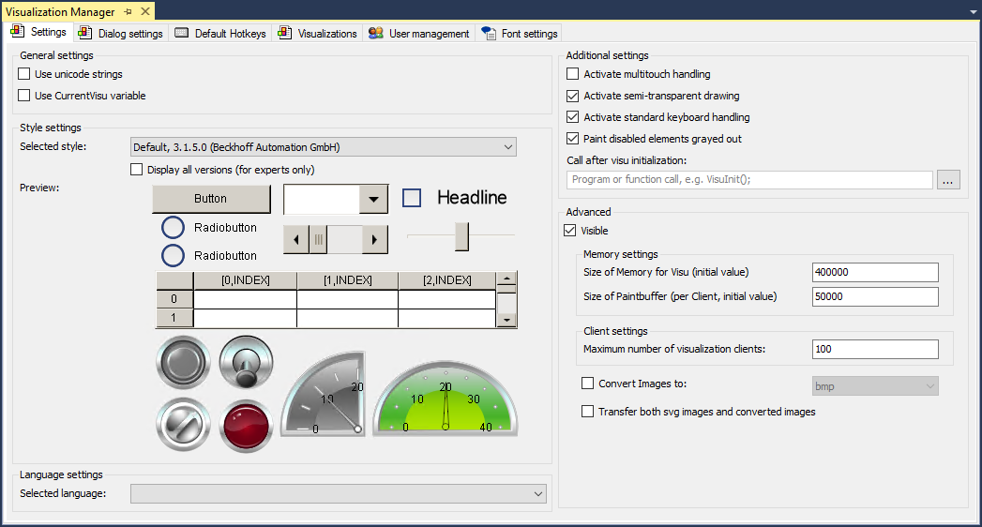The width and height of the screenshot is (982, 527).
Task: Click the gray quarter-circle meter preview
Action: click(323, 394)
